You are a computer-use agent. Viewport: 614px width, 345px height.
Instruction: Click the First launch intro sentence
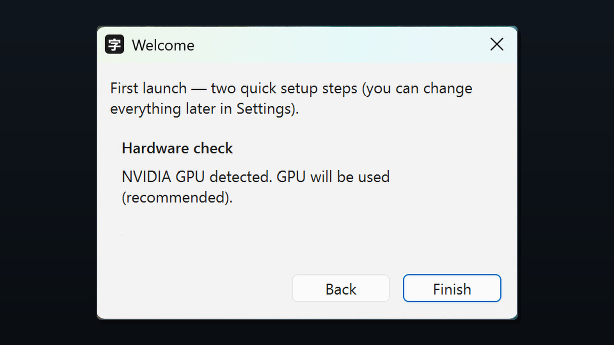[291, 98]
